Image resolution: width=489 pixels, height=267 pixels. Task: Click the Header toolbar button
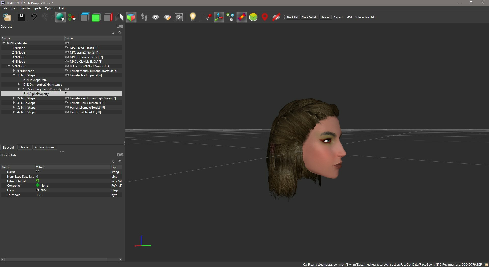pyautogui.click(x=325, y=17)
